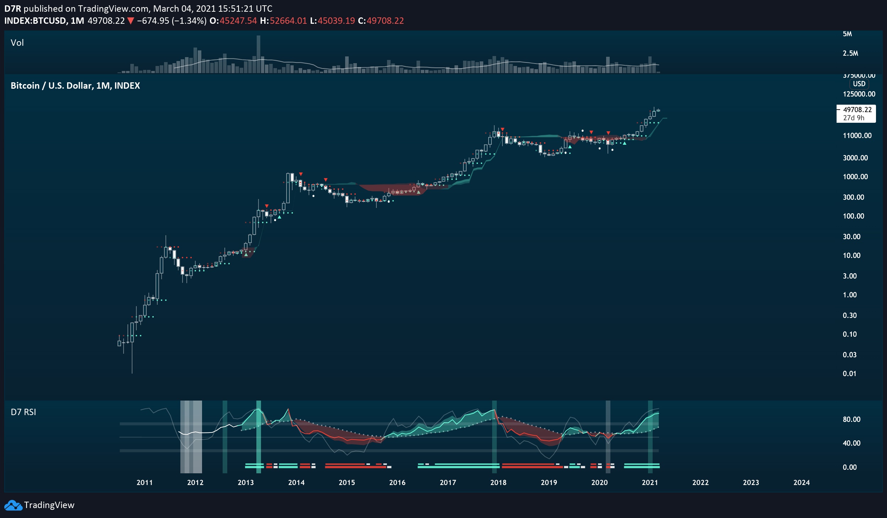This screenshot has width=887, height=518.
Task: Click the 30.00 price axis label
Action: click(x=852, y=237)
